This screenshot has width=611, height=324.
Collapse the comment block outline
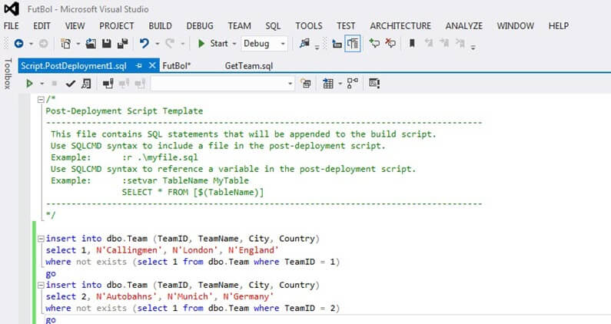[x=41, y=100]
